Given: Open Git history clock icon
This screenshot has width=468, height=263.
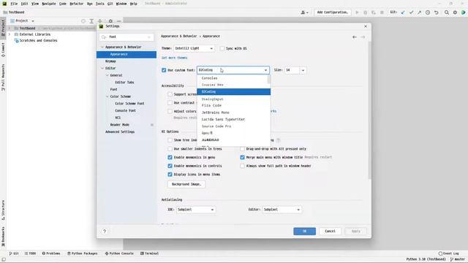Looking at the screenshot, I should [x=428, y=12].
